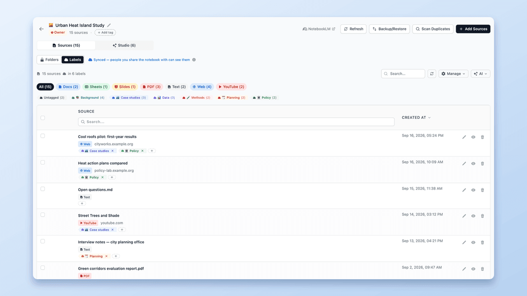This screenshot has height=296, width=527.
Task: Delete Green corridors evaluation report.pdf
Action: click(x=483, y=269)
